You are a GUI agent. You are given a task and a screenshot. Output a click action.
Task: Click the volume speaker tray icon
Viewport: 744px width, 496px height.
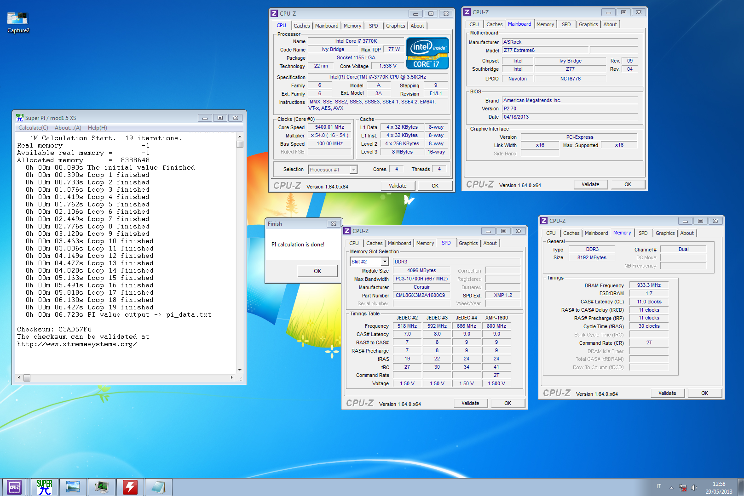click(x=694, y=488)
